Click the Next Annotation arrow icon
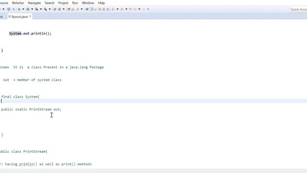 pos(113,9)
